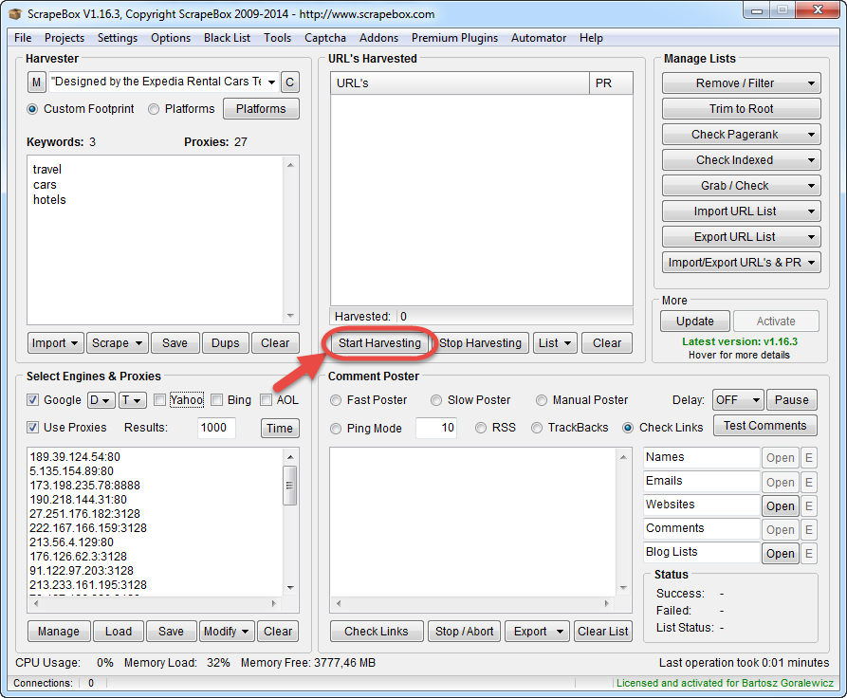Open the Export URL List dropdown

(x=741, y=237)
